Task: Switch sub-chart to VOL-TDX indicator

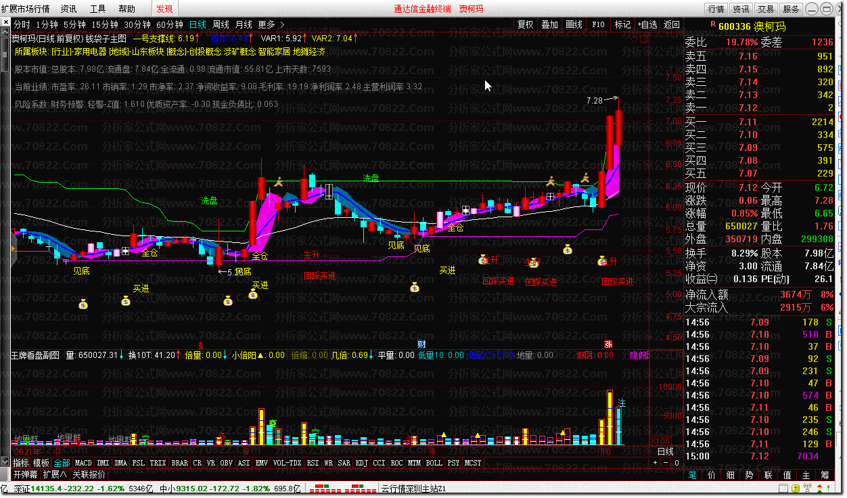Action: (x=287, y=463)
